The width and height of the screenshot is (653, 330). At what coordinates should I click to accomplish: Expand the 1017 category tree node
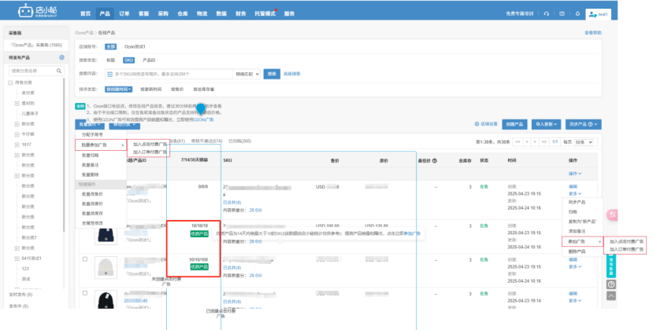click(17, 144)
